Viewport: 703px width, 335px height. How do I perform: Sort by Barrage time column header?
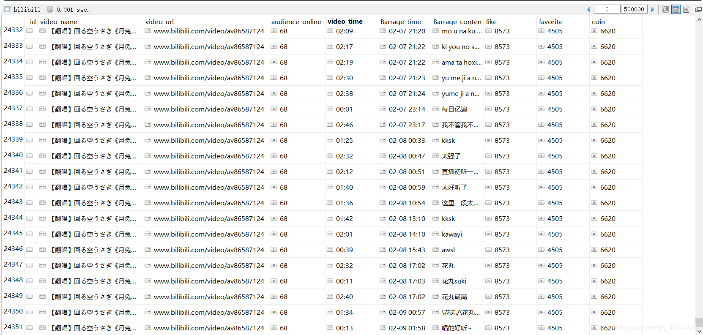(x=401, y=22)
